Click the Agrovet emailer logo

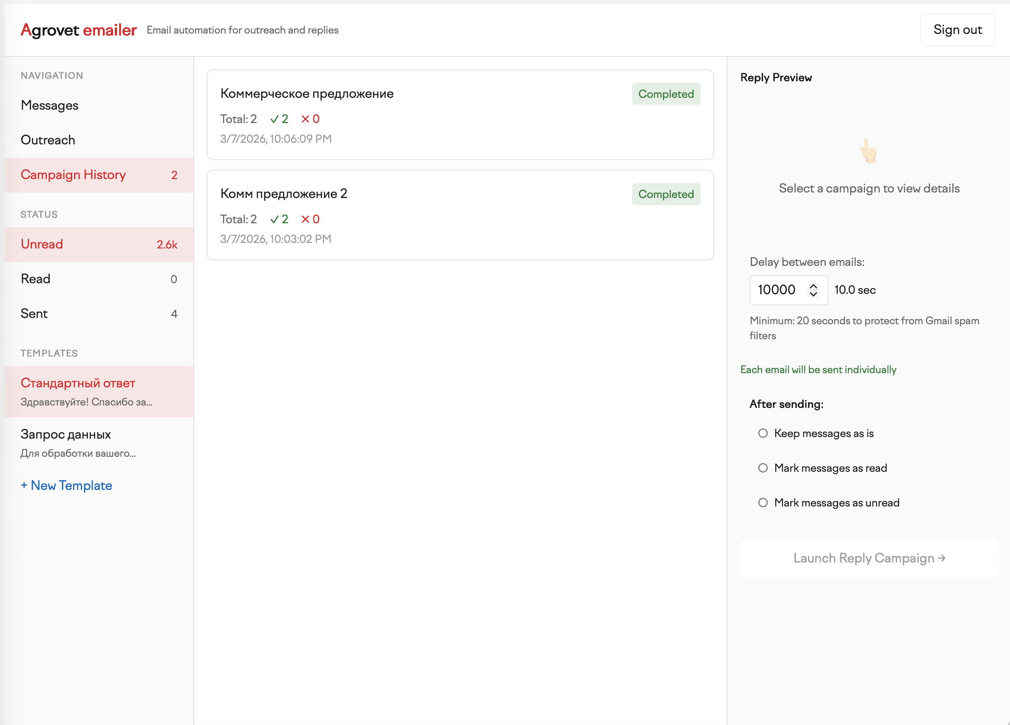[79, 30]
